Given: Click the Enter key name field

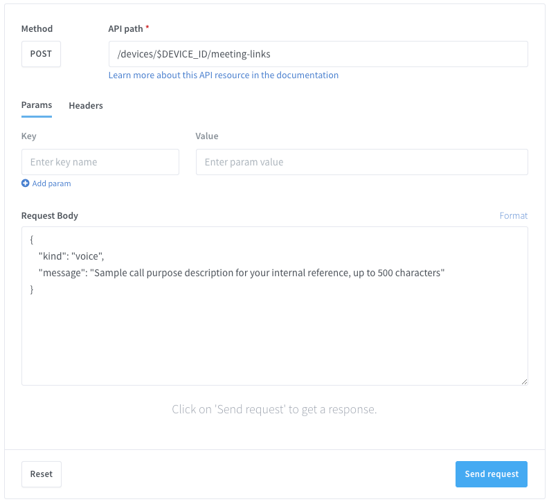Looking at the screenshot, I should coord(100,162).
